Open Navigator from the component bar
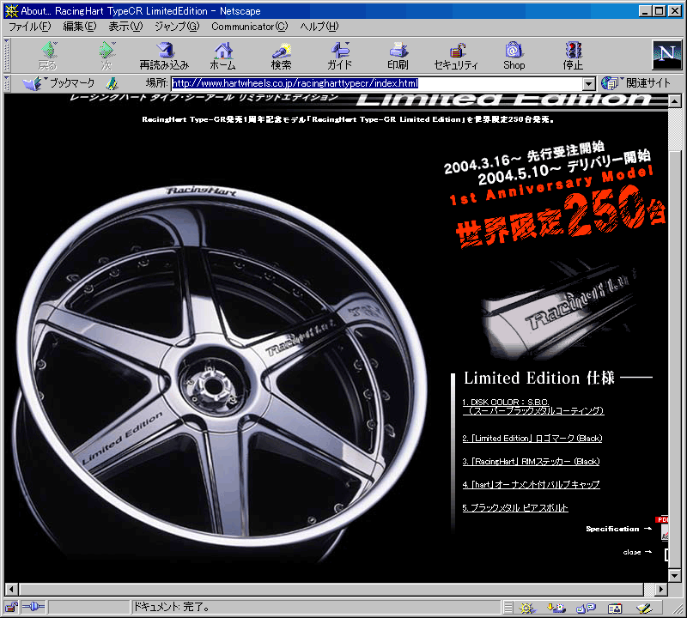Screen dimensions: 687x618 (x=527, y=608)
